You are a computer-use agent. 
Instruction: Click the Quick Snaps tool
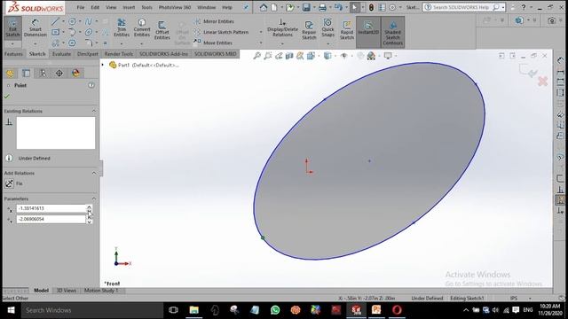[327, 27]
